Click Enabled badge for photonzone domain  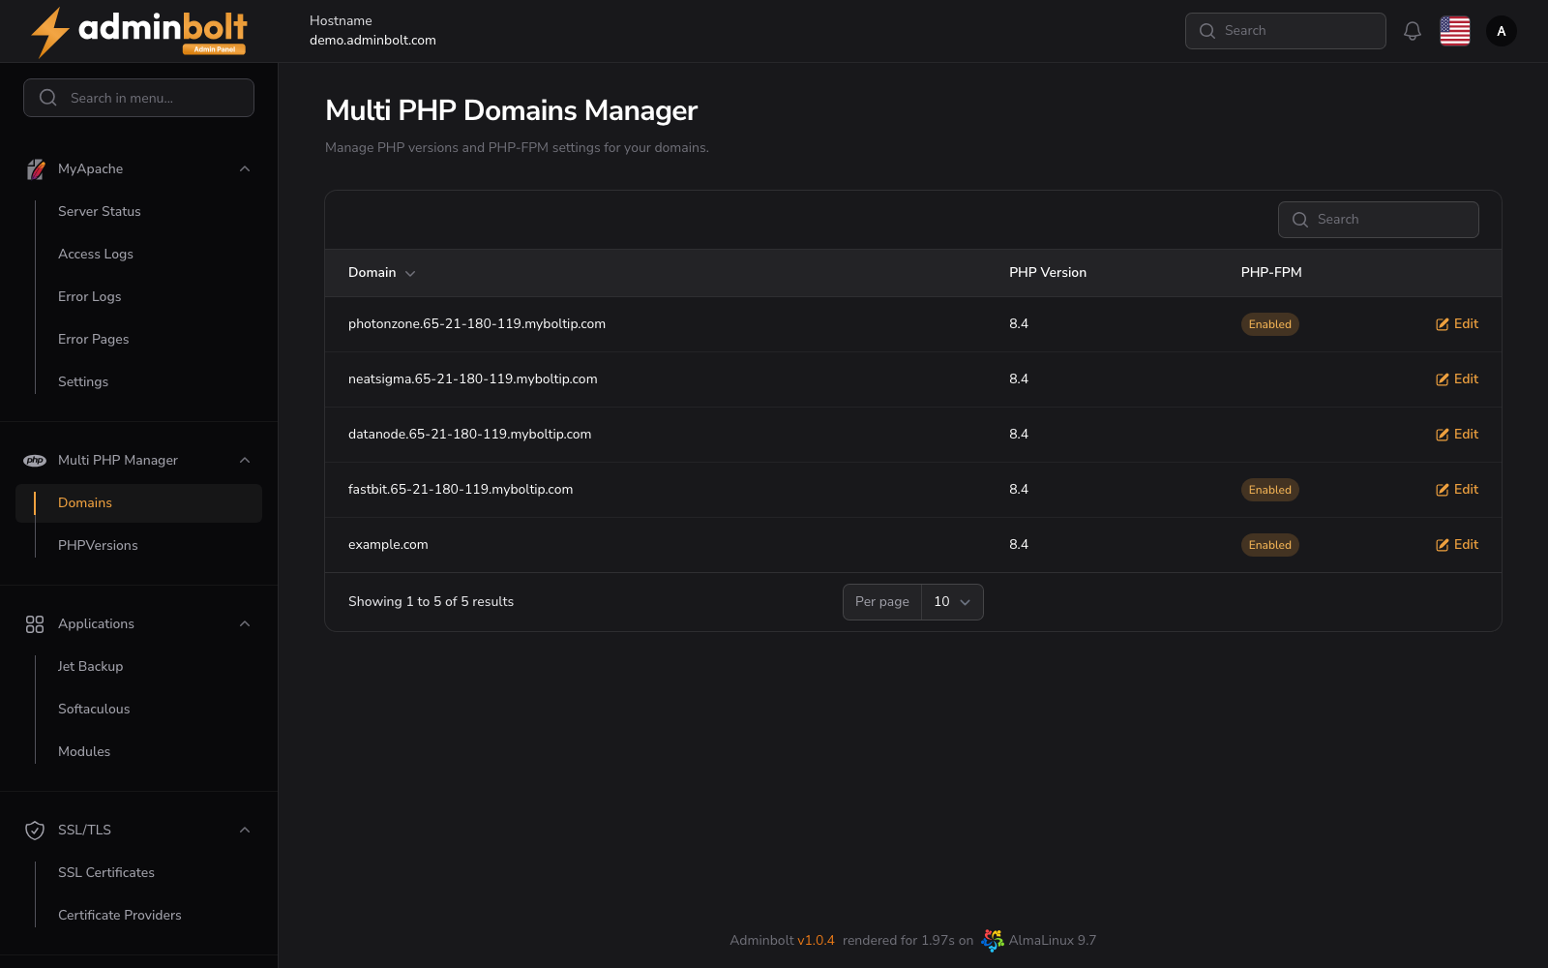point(1270,324)
